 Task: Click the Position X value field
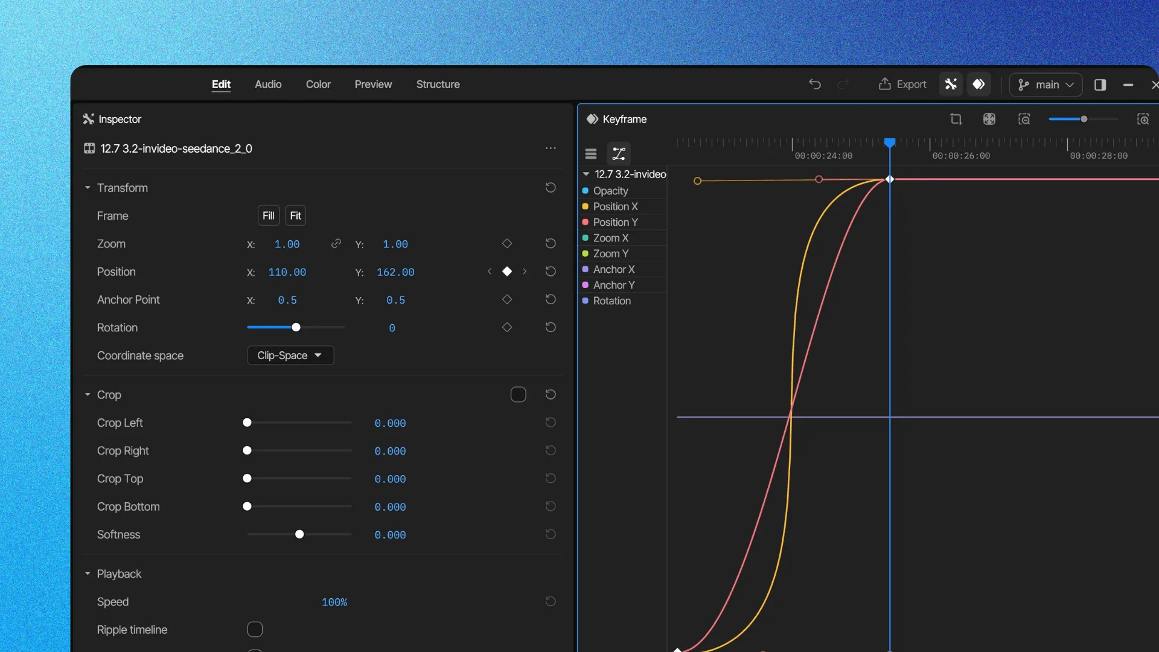click(287, 272)
